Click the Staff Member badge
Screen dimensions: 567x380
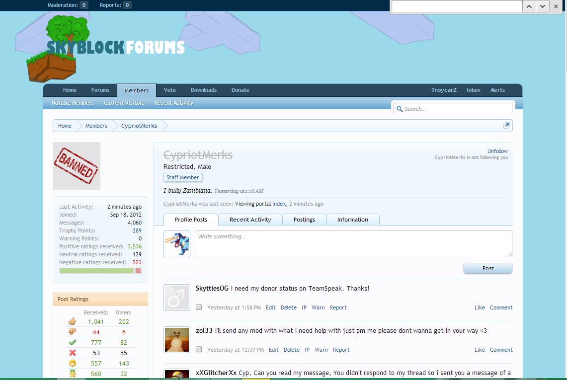[182, 177]
